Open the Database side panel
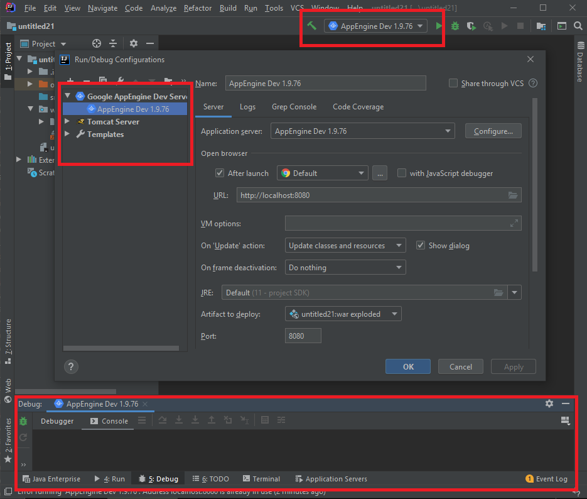 coord(580,62)
